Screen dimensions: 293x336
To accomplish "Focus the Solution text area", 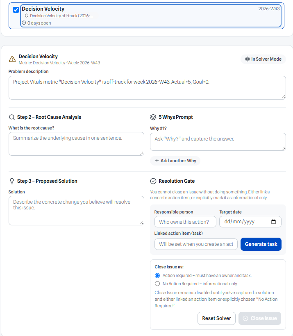I will [x=76, y=211].
